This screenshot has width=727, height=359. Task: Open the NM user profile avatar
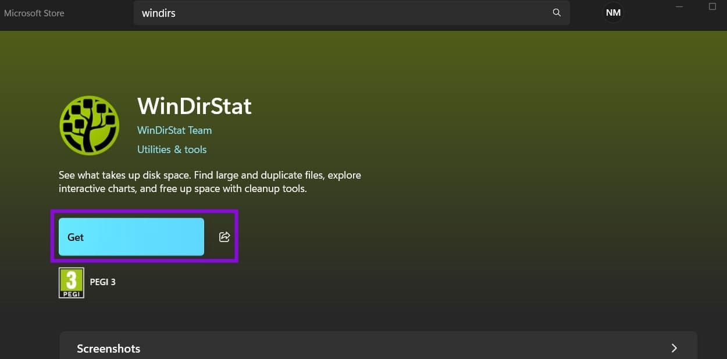click(613, 12)
